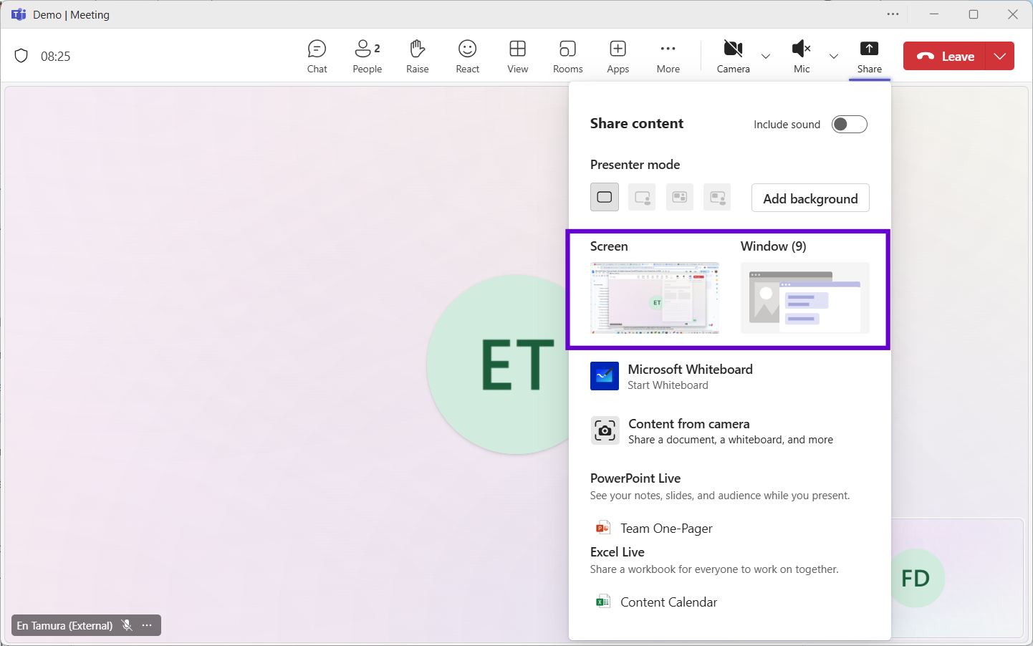
Task: Click the Teams app logo
Action: [x=19, y=14]
